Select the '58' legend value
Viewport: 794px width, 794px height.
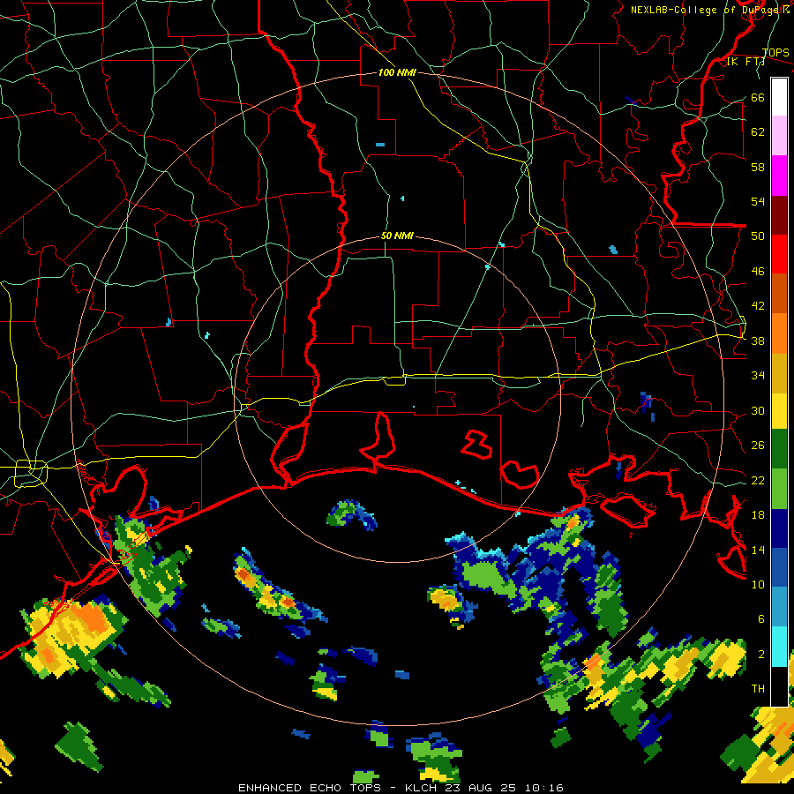click(x=758, y=167)
